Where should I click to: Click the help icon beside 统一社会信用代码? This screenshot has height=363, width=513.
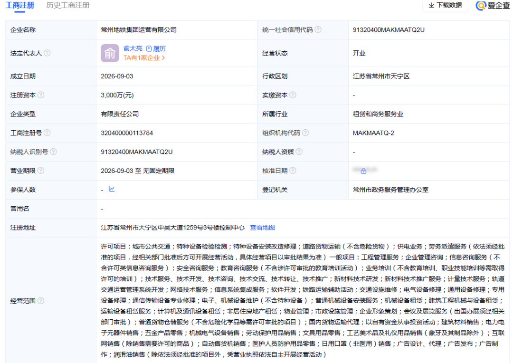pos(318,29)
